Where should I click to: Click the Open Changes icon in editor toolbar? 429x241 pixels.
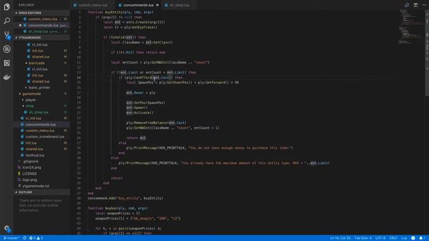point(407,5)
